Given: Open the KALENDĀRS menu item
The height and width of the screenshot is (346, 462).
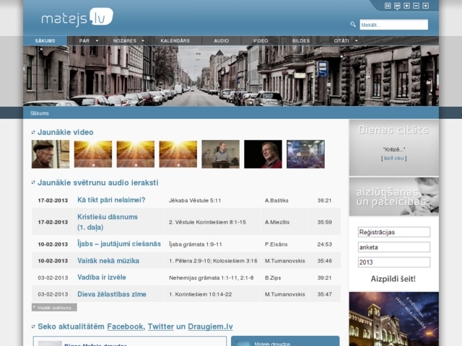Looking at the screenshot, I should (x=175, y=40).
